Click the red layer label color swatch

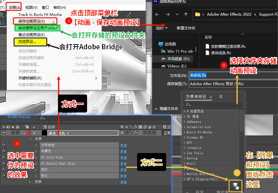(29, 133)
